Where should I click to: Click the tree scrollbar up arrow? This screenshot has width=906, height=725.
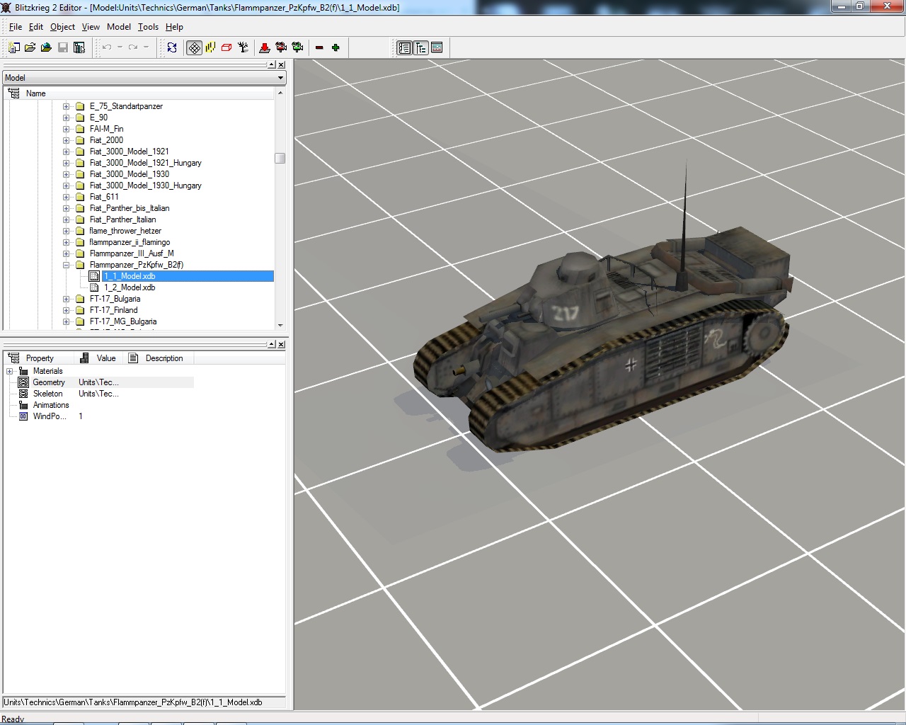click(x=280, y=93)
